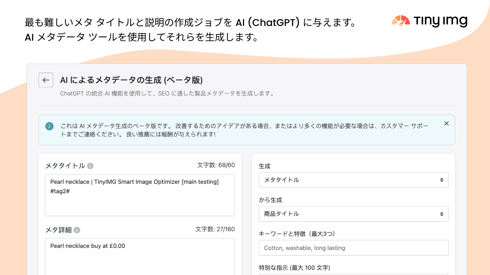Image resolution: width=490 pixels, height=275 pixels.
Task: Click the 特別な指示 (最大 100 文字) label
Action: tap(294, 268)
